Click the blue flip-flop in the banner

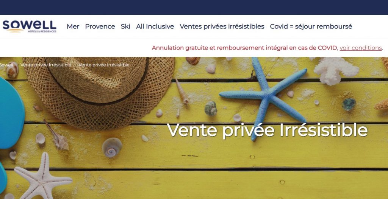pyautogui.click(x=12, y=112)
